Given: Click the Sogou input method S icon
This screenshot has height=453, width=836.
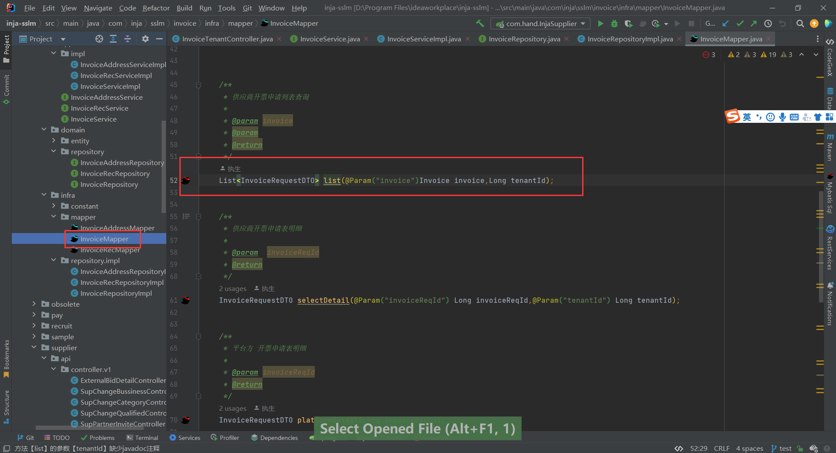Looking at the screenshot, I should [732, 116].
